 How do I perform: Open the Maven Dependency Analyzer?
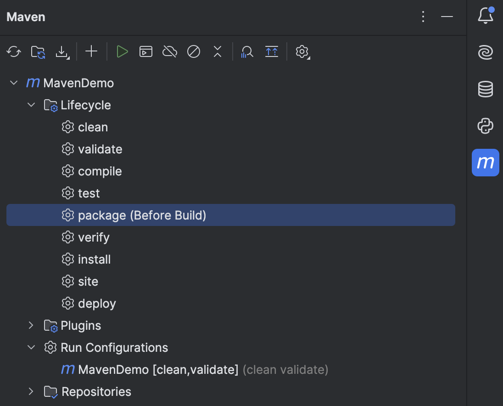247,51
